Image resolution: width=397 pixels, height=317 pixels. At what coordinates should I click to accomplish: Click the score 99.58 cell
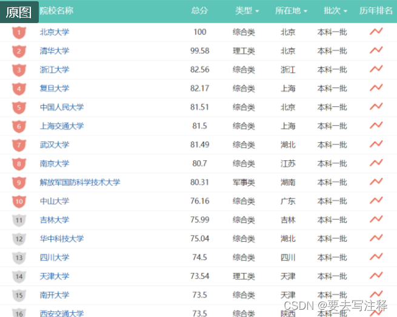click(x=200, y=51)
